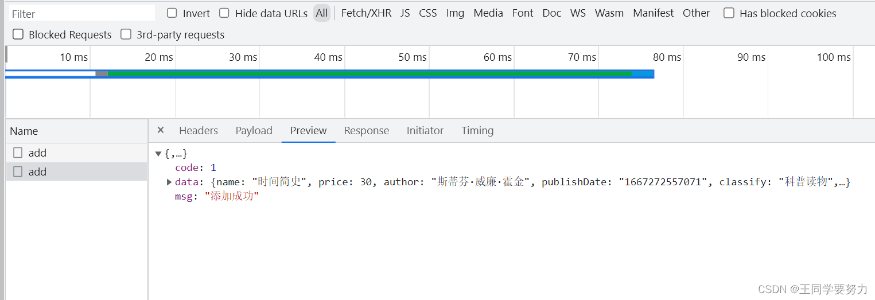Select the highlighted second add request
The image size is (875, 300).
point(76,172)
